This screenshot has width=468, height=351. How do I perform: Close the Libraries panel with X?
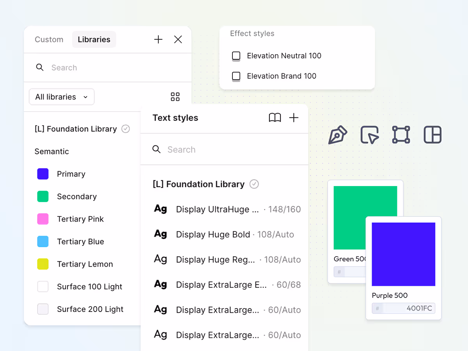pyautogui.click(x=178, y=39)
